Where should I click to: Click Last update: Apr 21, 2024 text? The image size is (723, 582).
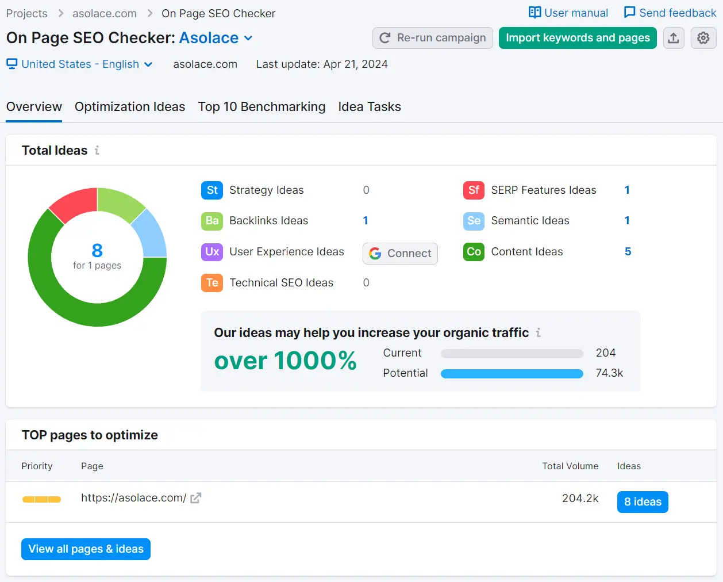tap(322, 64)
